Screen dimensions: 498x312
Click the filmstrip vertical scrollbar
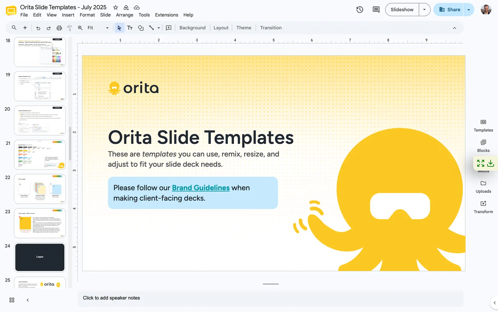pos(70,143)
